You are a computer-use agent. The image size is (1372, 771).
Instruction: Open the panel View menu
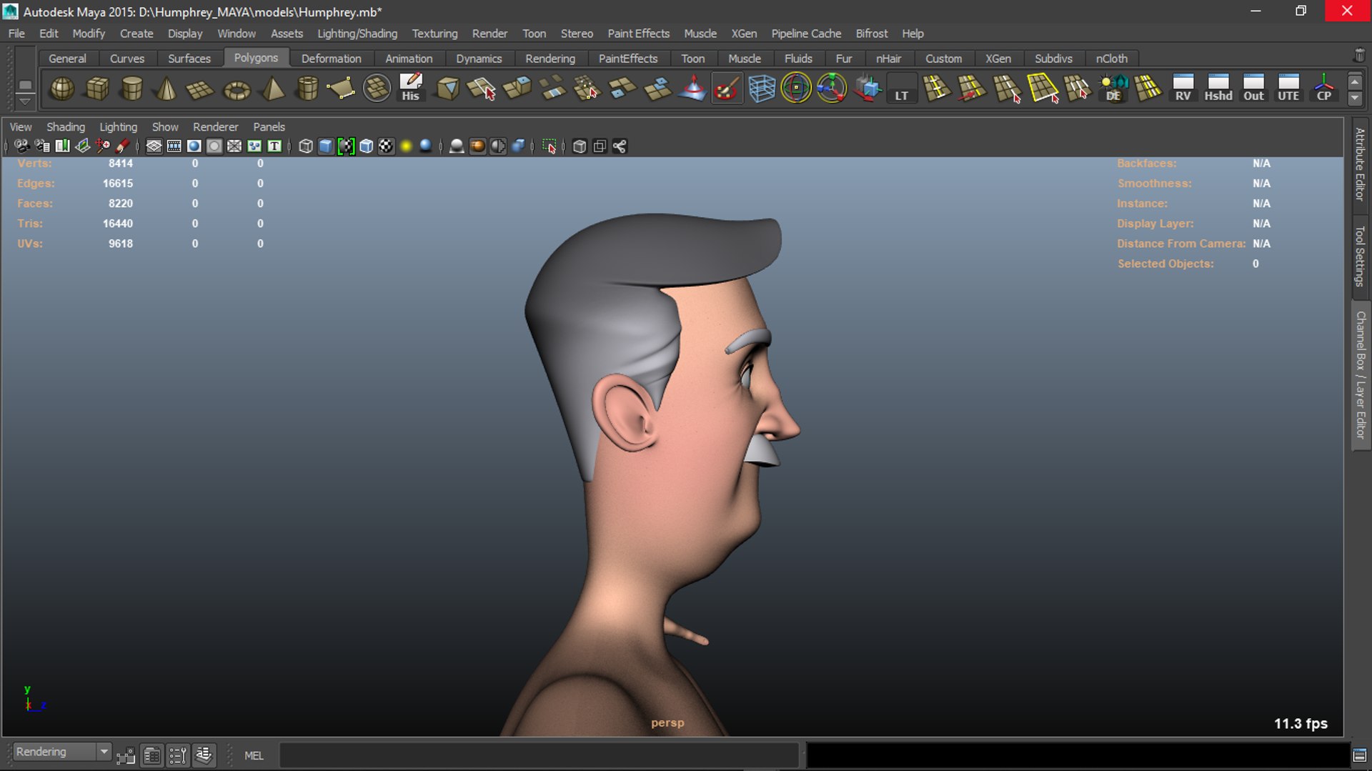click(20, 126)
